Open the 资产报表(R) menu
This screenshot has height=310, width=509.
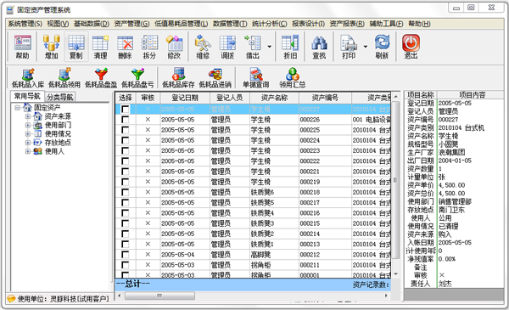coord(347,24)
